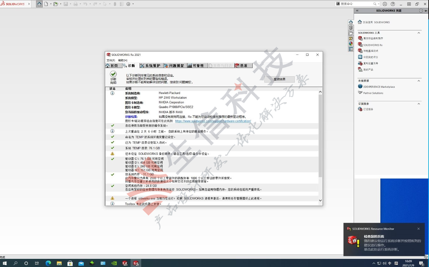Click the 重装结果 button
429x267 pixels.
[279, 79]
